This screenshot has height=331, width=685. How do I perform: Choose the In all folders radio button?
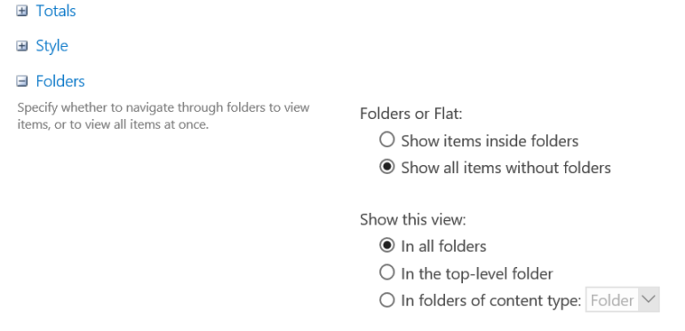387,246
